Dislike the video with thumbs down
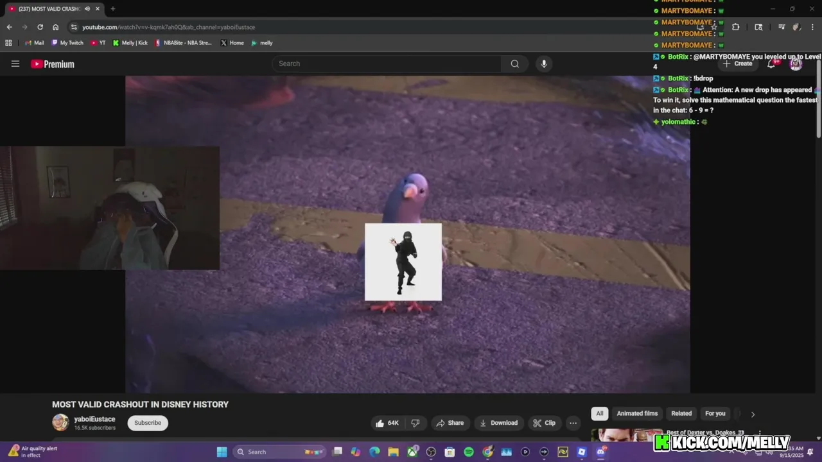This screenshot has height=462, width=822. pyautogui.click(x=415, y=423)
